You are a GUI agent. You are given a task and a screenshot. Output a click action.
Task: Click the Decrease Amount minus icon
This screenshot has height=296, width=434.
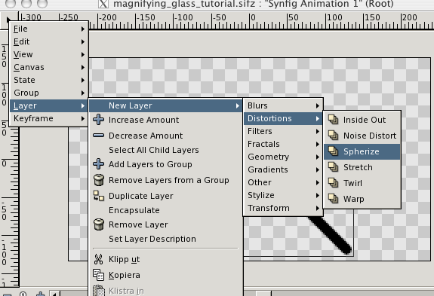99,136
